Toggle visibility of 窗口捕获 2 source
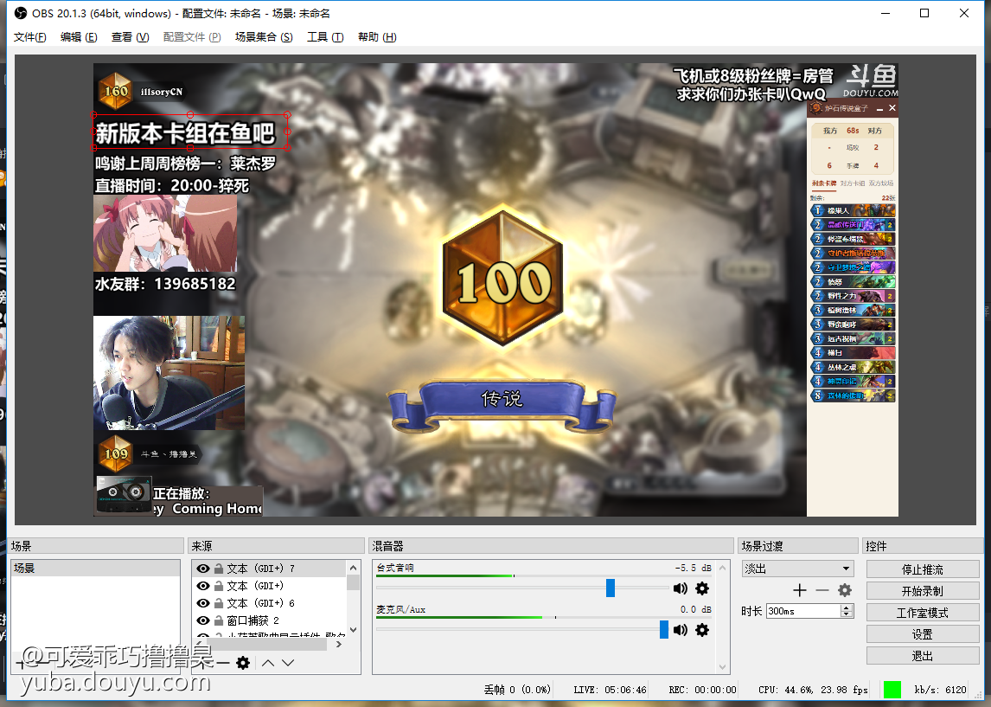The width and height of the screenshot is (991, 707). pos(203,620)
